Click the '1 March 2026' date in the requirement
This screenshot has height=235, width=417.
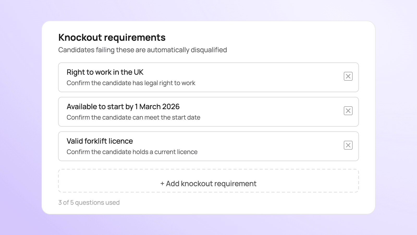tap(157, 107)
